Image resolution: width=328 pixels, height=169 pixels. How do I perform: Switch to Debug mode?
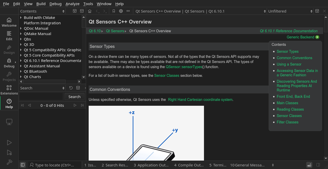coord(9,63)
